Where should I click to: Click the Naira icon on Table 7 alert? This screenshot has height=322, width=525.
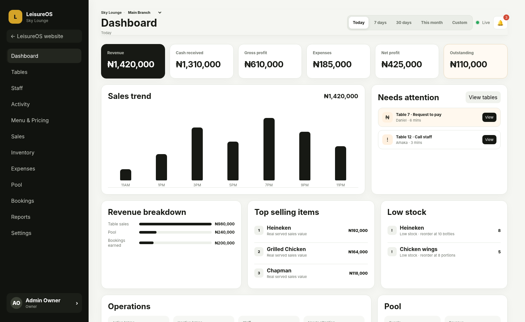[387, 117]
